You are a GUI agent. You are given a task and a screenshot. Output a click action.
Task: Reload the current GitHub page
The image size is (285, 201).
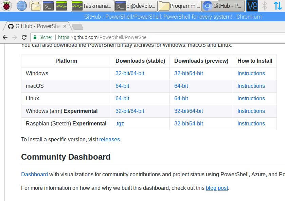pos(24,37)
